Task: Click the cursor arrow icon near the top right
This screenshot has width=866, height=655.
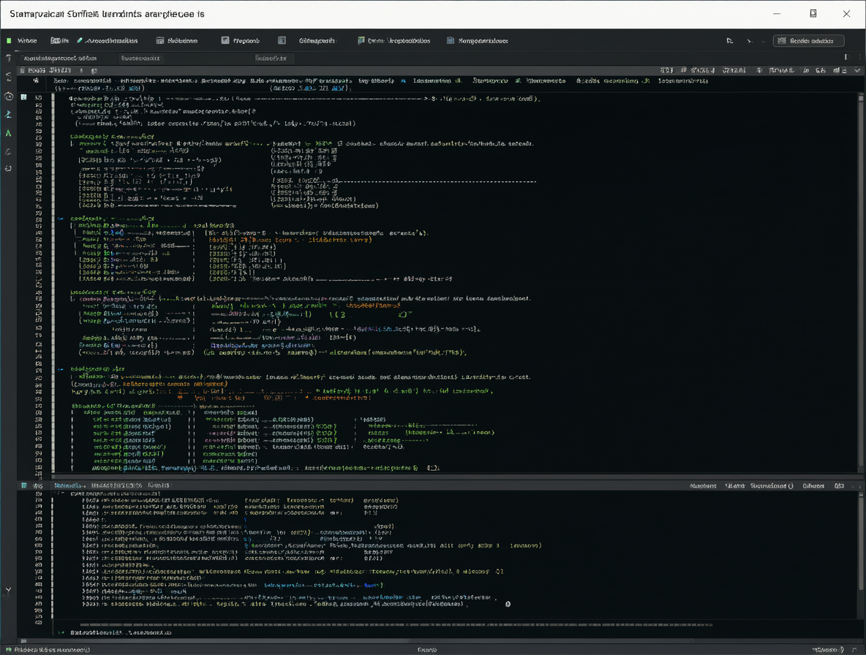Action: [729, 41]
